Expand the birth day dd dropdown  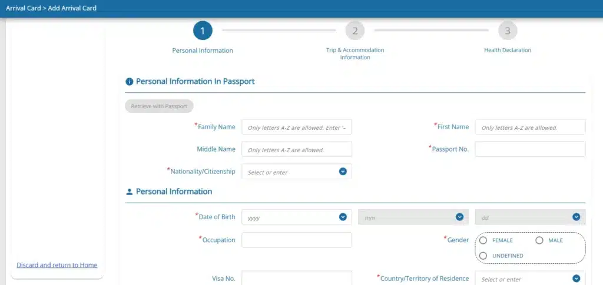(x=576, y=217)
